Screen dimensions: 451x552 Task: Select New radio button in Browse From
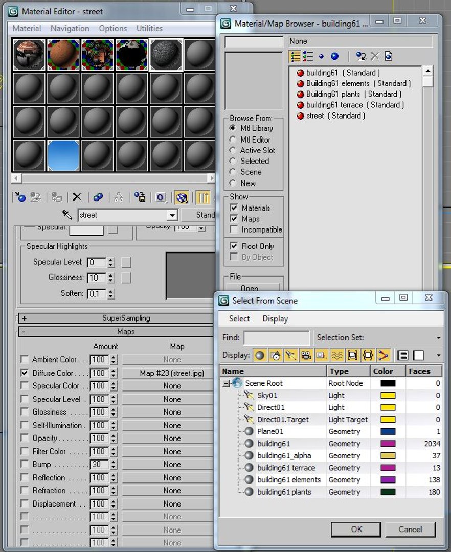coord(232,183)
